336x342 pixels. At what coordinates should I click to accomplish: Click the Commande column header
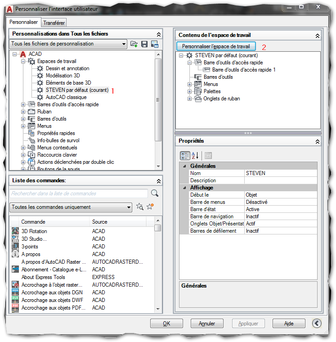point(54,221)
